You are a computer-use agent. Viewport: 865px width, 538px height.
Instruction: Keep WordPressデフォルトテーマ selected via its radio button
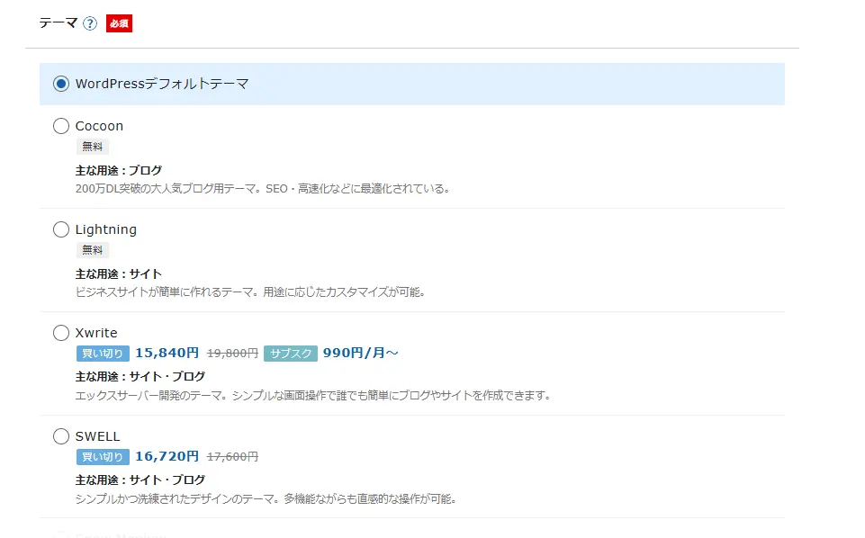[x=60, y=83]
